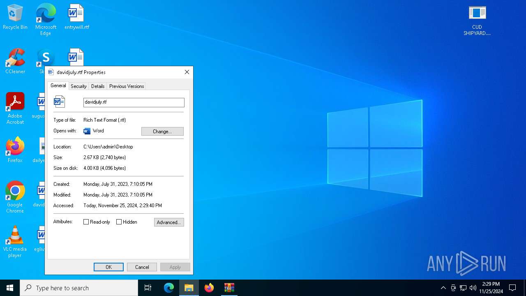The width and height of the screenshot is (526, 296).
Task: Switch to the General tab
Action: pos(58,86)
